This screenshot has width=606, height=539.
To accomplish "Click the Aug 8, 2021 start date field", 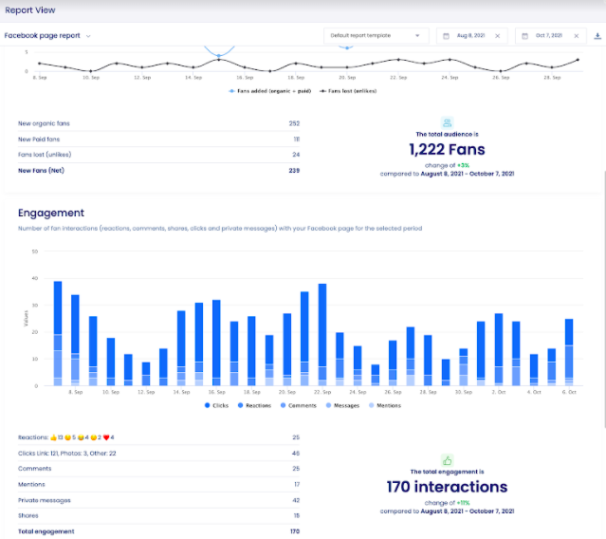I will pos(470,36).
